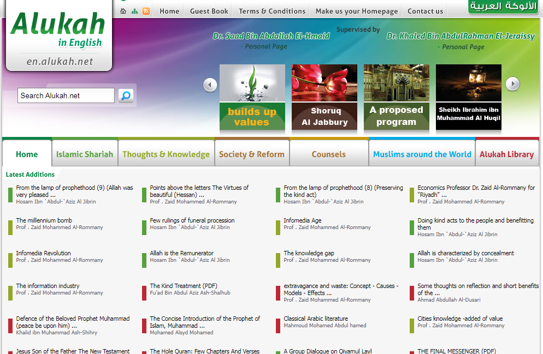The image size is (543, 354).
Task: Open the Thoughts & Knowledge tab
Action: point(166,154)
